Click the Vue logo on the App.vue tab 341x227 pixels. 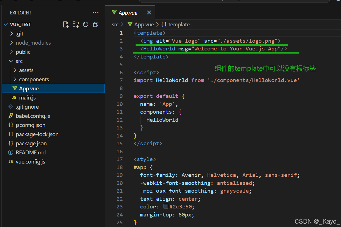pos(114,12)
